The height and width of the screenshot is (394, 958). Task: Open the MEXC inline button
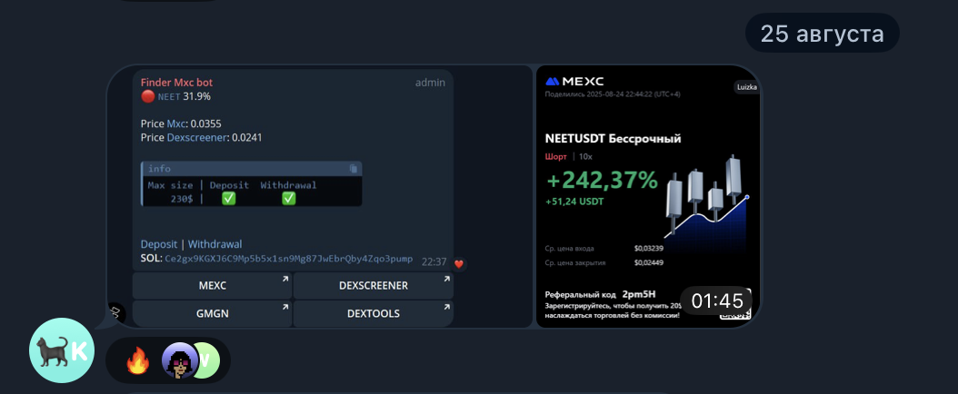tap(212, 285)
